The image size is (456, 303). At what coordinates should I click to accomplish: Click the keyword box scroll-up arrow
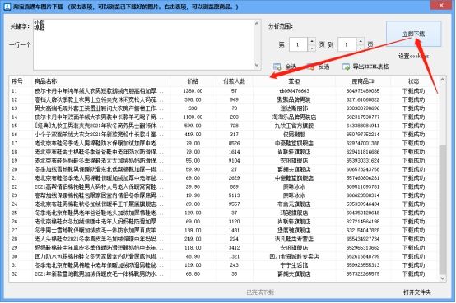[x=257, y=24]
